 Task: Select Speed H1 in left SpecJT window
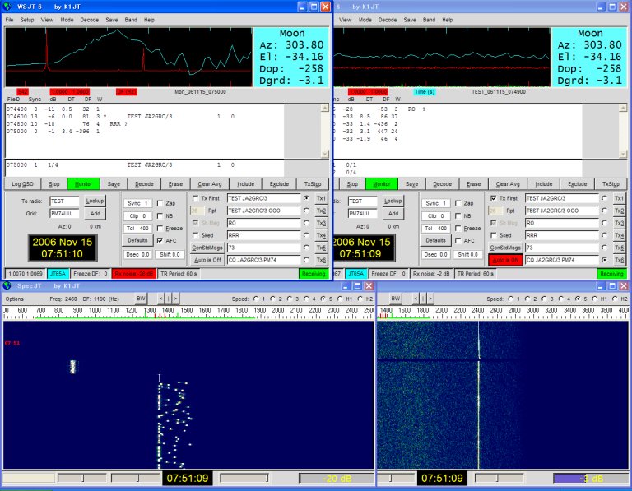pyautogui.click(x=340, y=299)
